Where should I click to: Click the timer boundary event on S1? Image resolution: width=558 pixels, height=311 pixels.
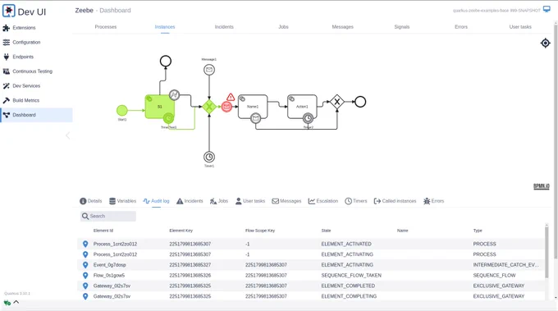(169, 118)
